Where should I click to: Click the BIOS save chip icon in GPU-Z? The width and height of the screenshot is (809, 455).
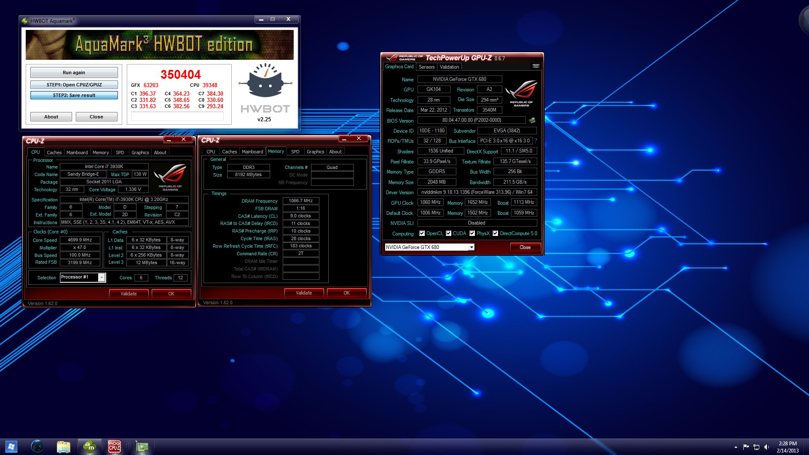tap(532, 120)
